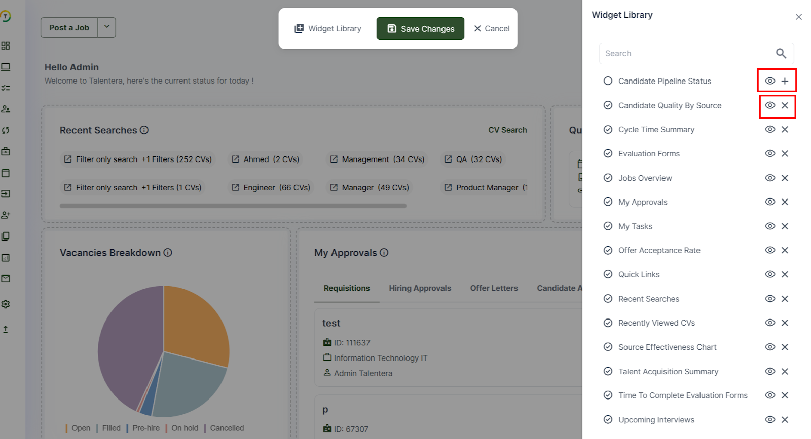This screenshot has height=439, width=811.
Task: Click info icon beside Vacancies Breakdown
Action: 168,253
